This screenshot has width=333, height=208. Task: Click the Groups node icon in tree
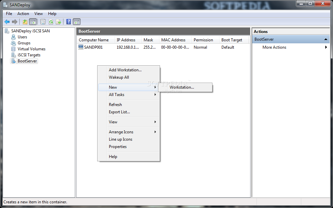(x=13, y=43)
